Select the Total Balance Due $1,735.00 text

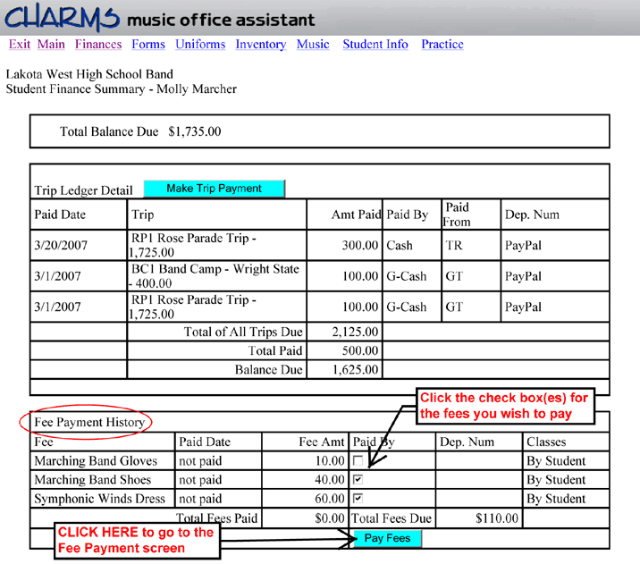pyautogui.click(x=140, y=131)
